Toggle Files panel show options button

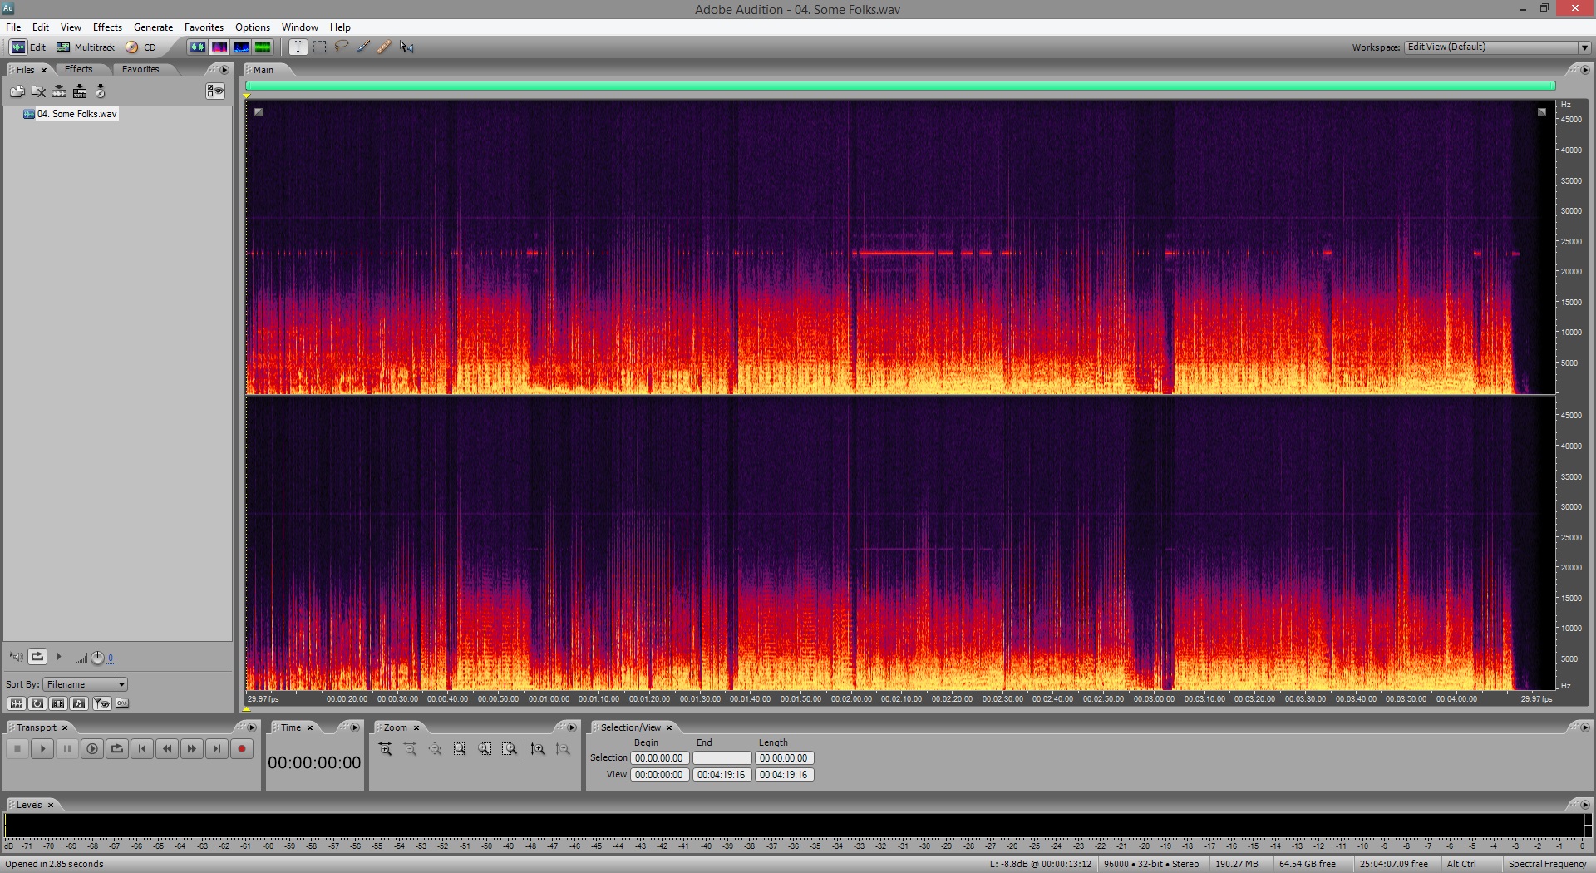tap(215, 91)
